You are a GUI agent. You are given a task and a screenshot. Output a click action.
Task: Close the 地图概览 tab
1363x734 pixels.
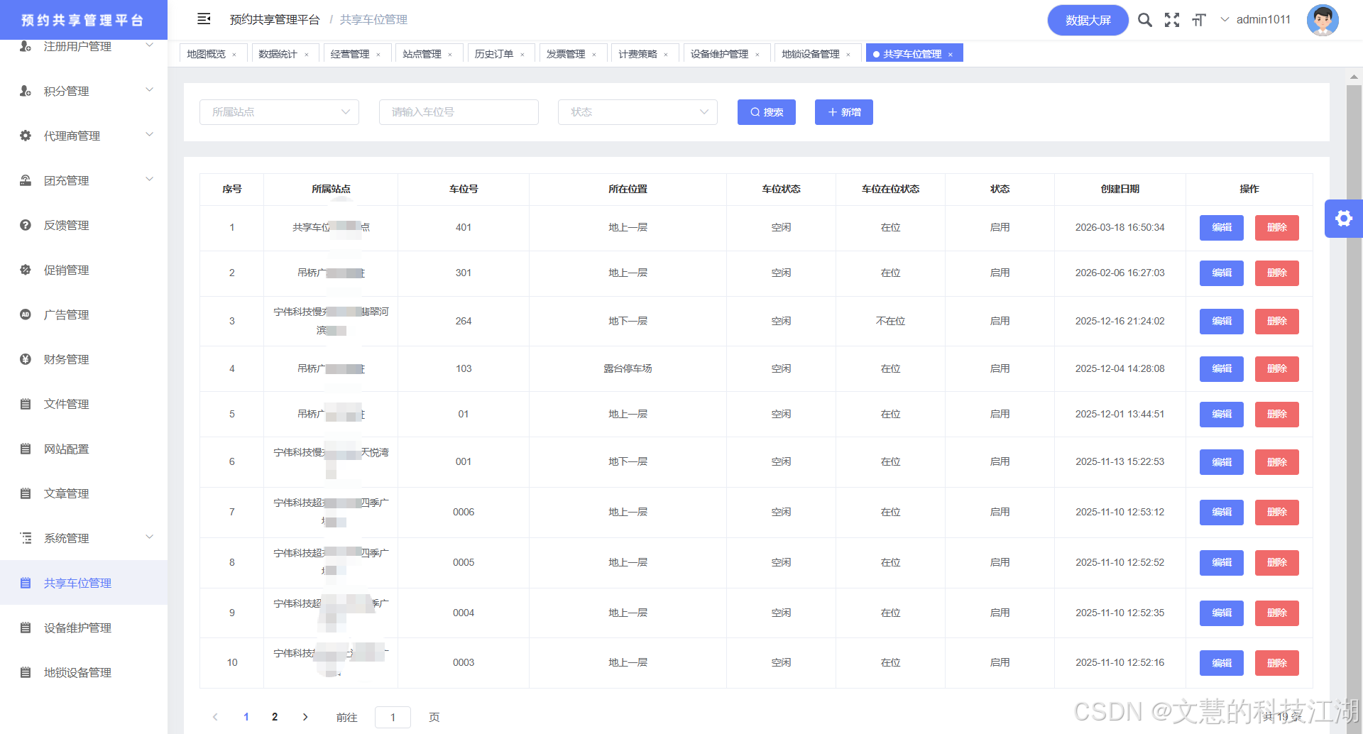coord(234,55)
